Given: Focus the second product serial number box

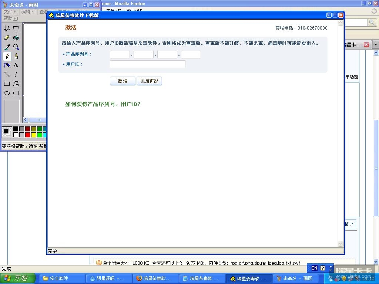Looking at the screenshot, I should coord(144,54).
